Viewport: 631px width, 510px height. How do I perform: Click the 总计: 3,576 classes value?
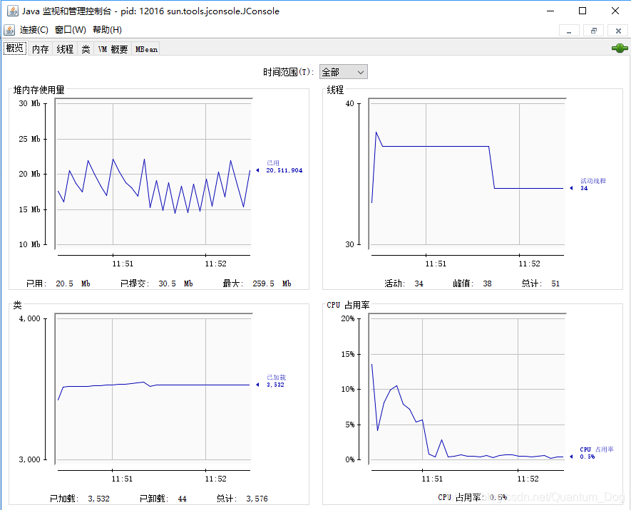pyautogui.click(x=242, y=499)
